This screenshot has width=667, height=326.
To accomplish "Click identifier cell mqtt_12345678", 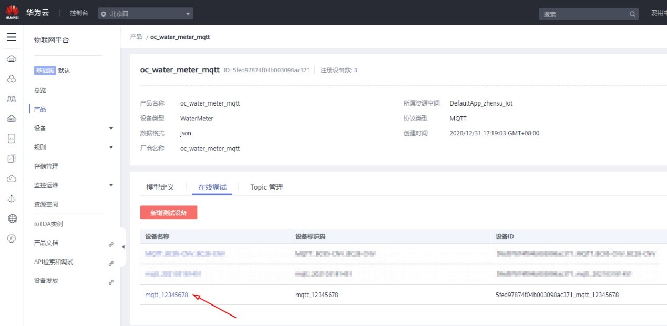I will pyautogui.click(x=317, y=295).
